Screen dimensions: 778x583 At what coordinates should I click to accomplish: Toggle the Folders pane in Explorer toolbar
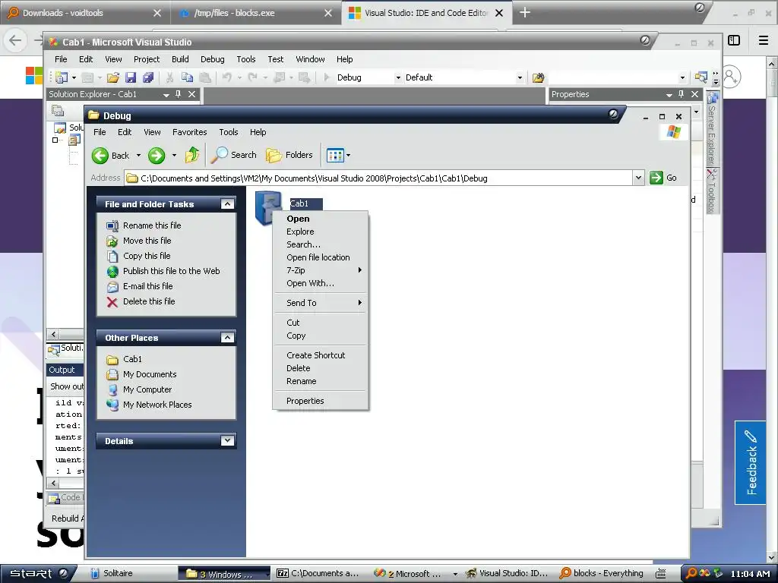pos(289,155)
